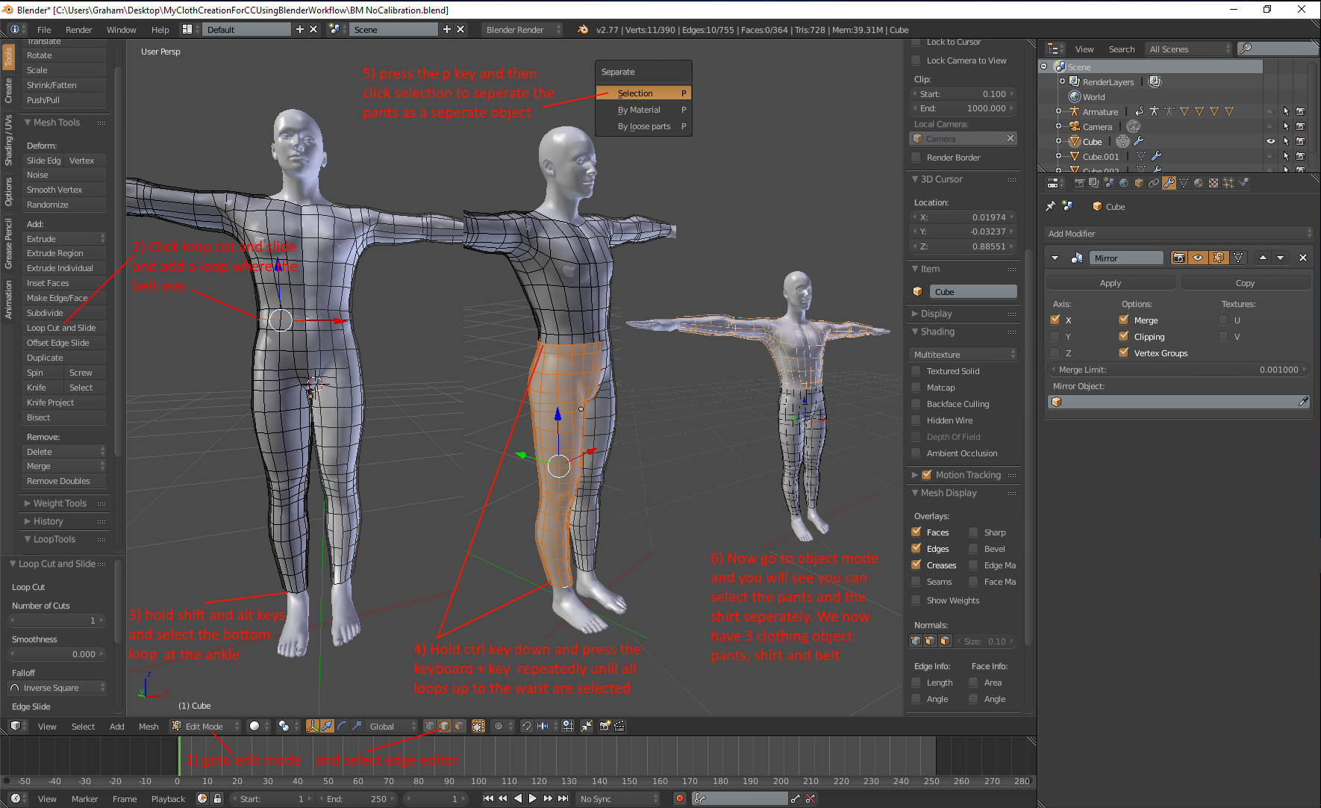Enable the Y axis mirror checkbox
This screenshot has height=808, width=1321.
click(x=1055, y=336)
